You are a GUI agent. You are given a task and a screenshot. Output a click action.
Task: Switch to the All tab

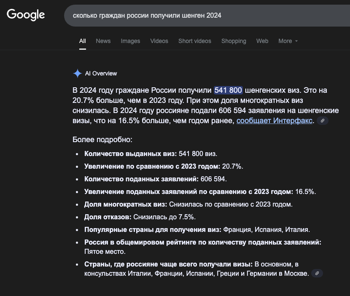[x=82, y=41]
